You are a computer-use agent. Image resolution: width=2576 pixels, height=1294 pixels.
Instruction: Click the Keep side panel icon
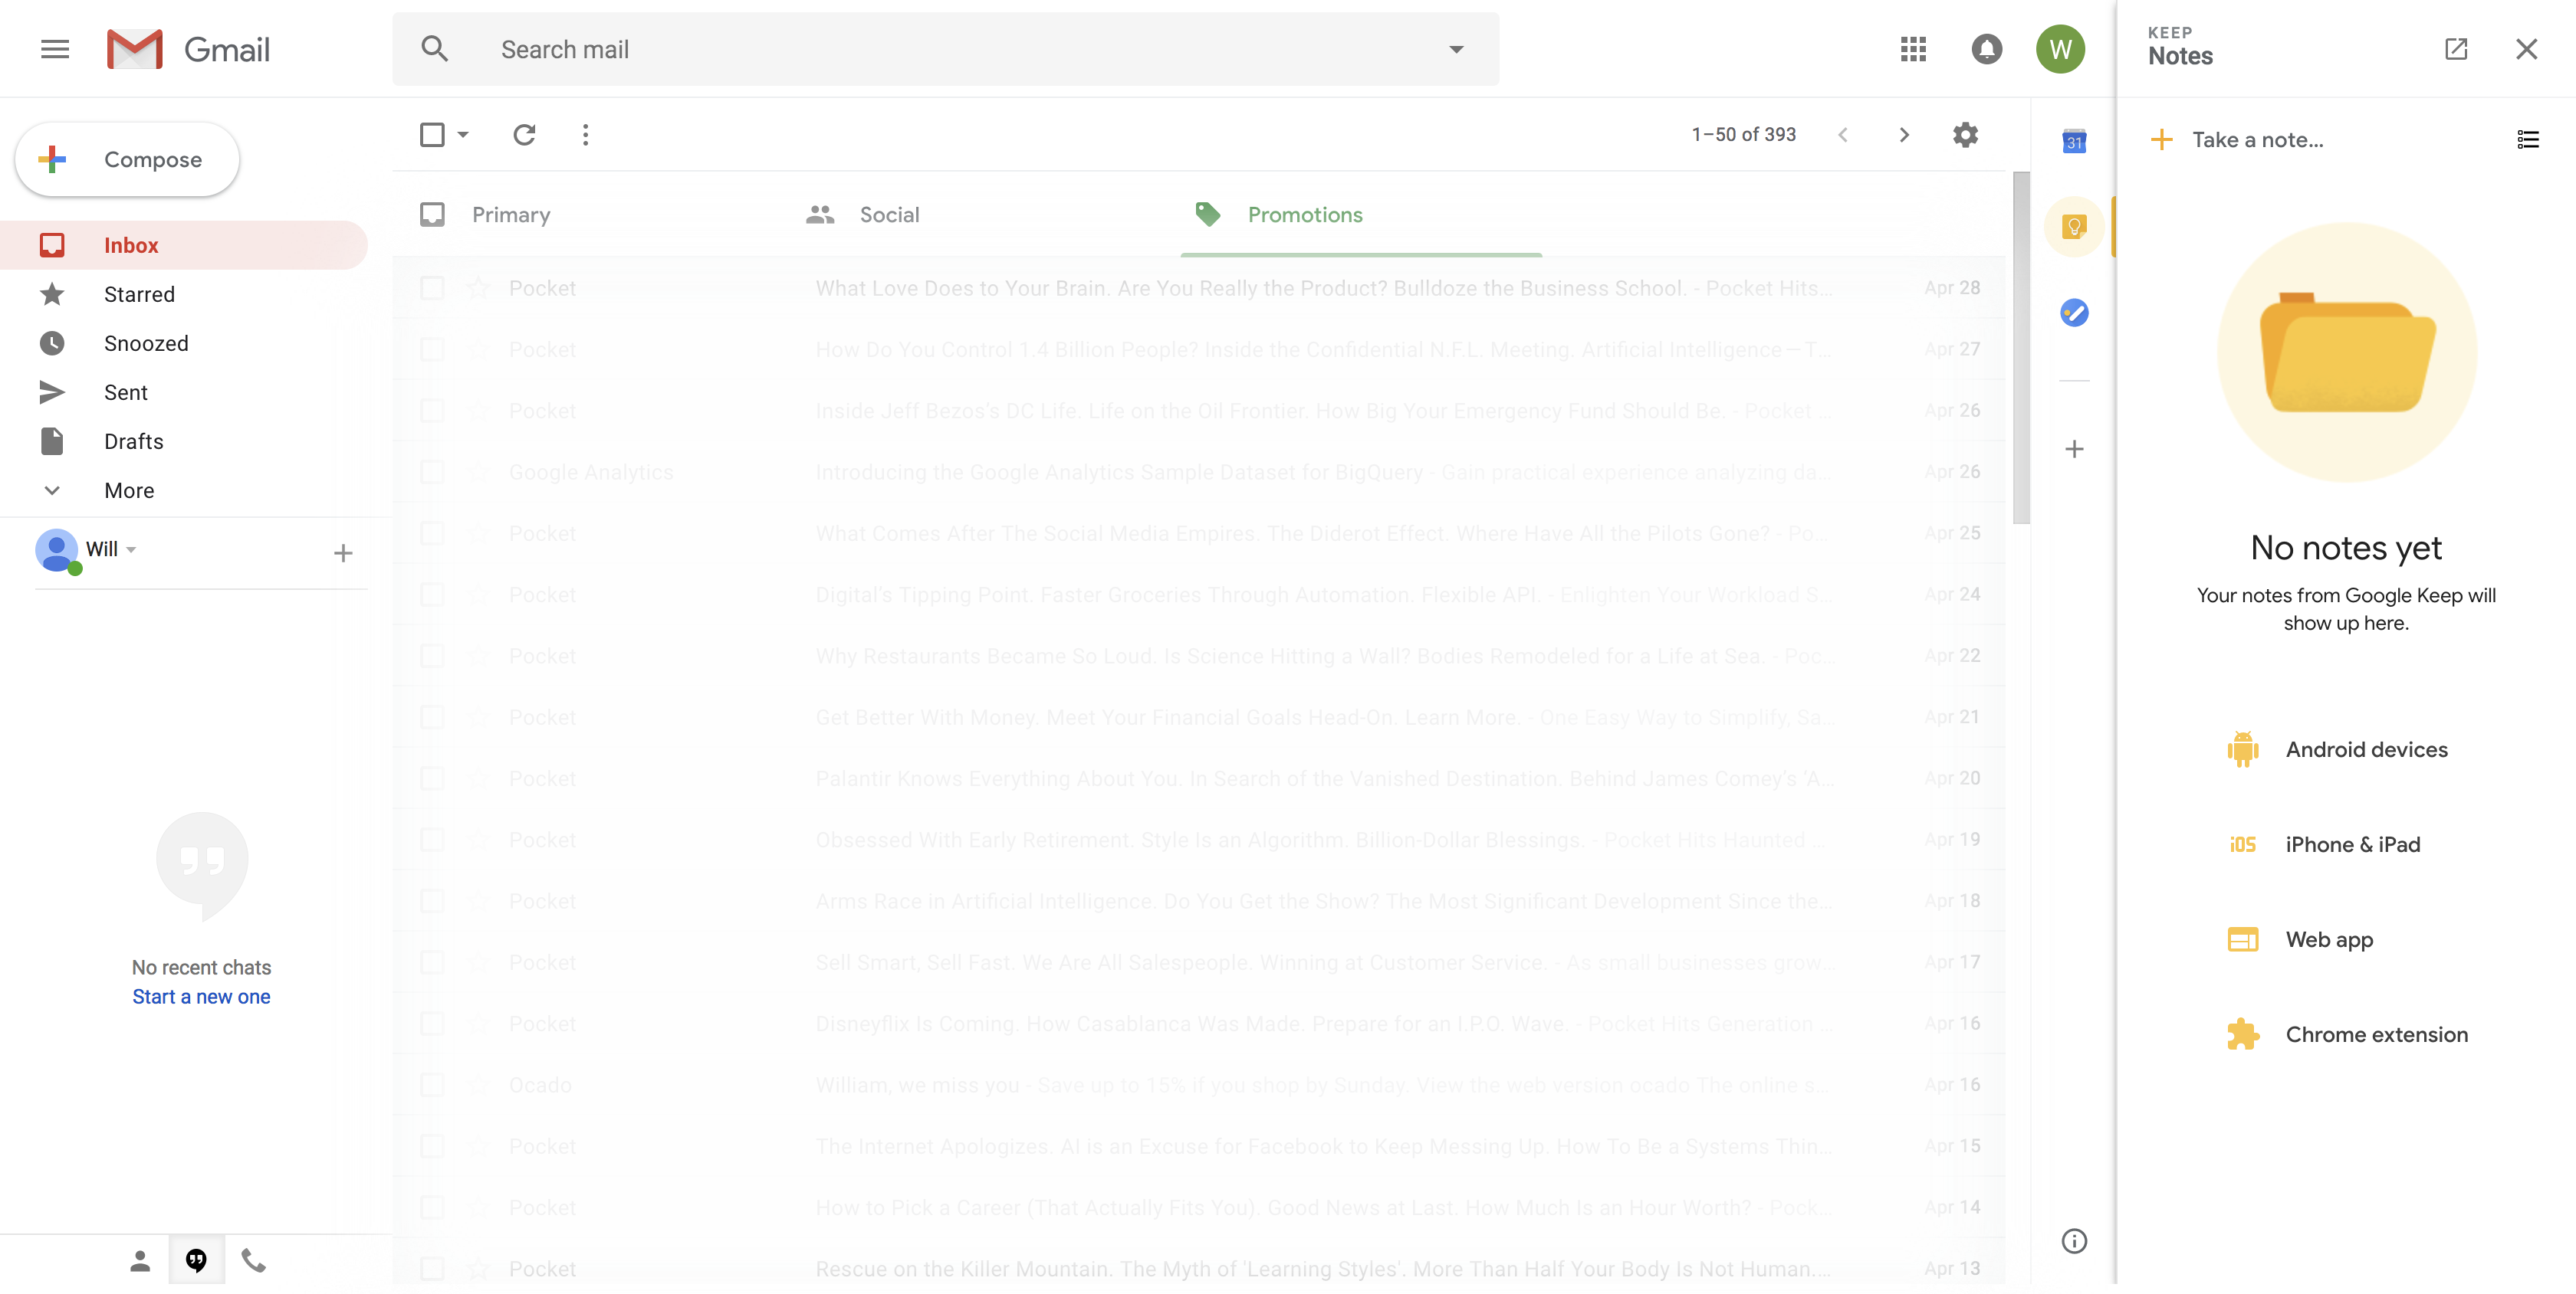2074,227
